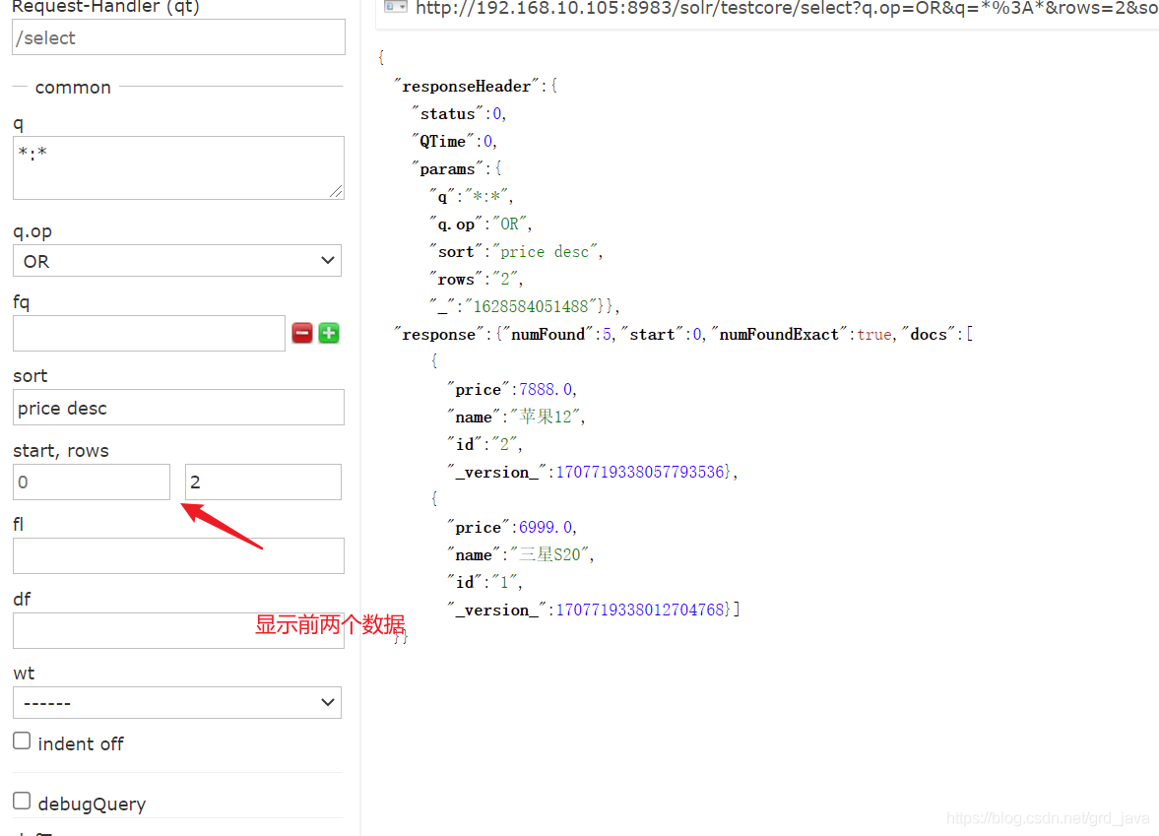Image resolution: width=1159 pixels, height=836 pixels.
Task: Enable the debugQuery checkbox
Action: [23, 802]
